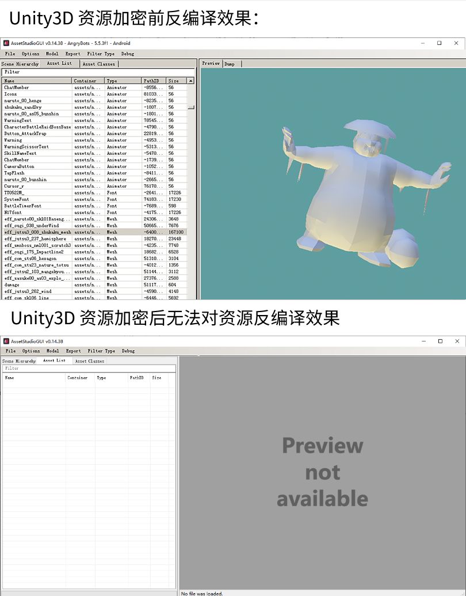Switch to Asset List tab in lower window
The width and height of the screenshot is (466, 596).
click(x=54, y=360)
